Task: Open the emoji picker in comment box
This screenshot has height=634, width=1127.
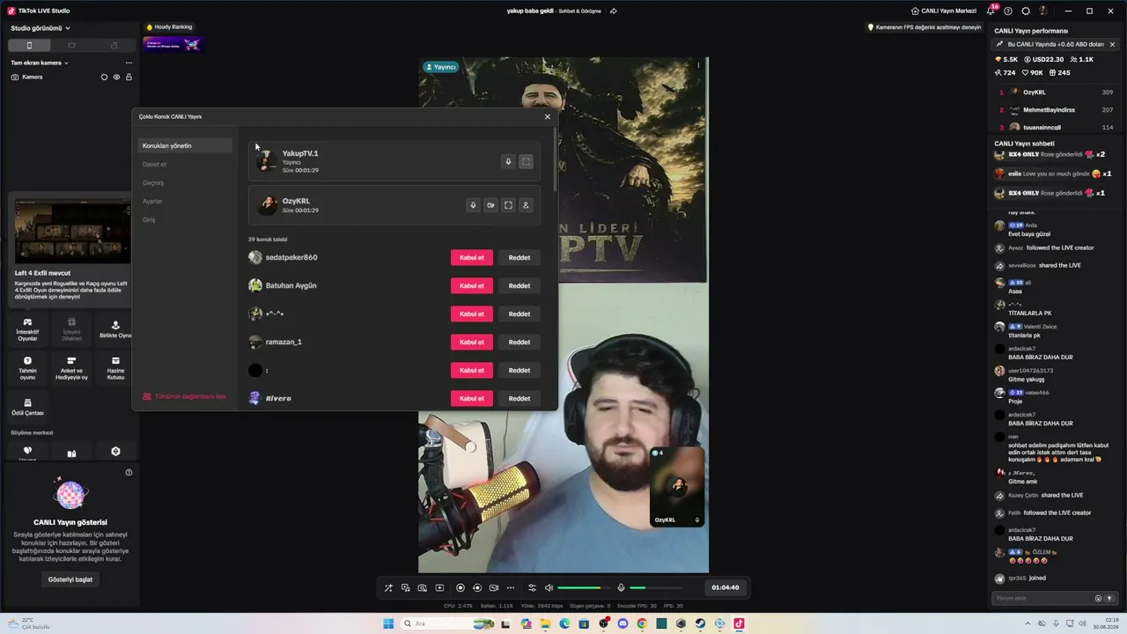Action: 1098,598
